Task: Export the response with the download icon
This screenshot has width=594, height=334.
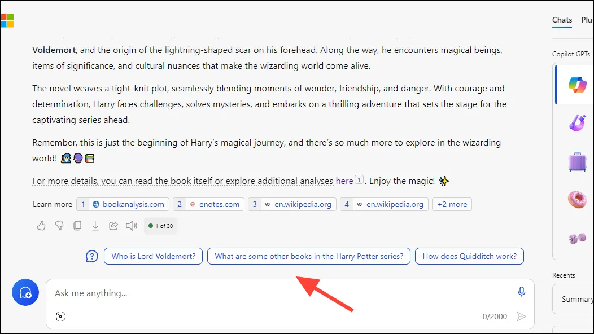Action: [x=95, y=226]
